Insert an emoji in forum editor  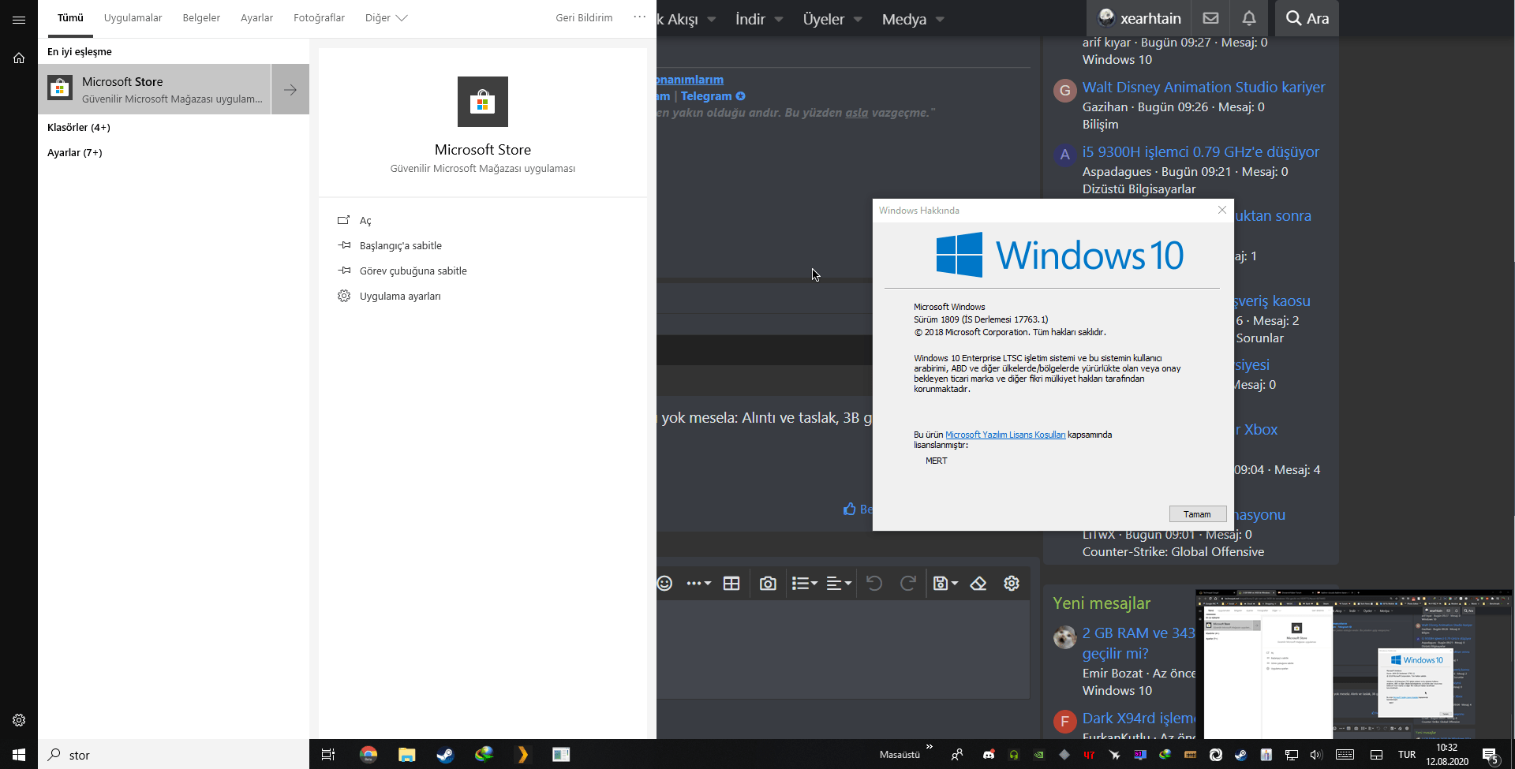click(664, 583)
